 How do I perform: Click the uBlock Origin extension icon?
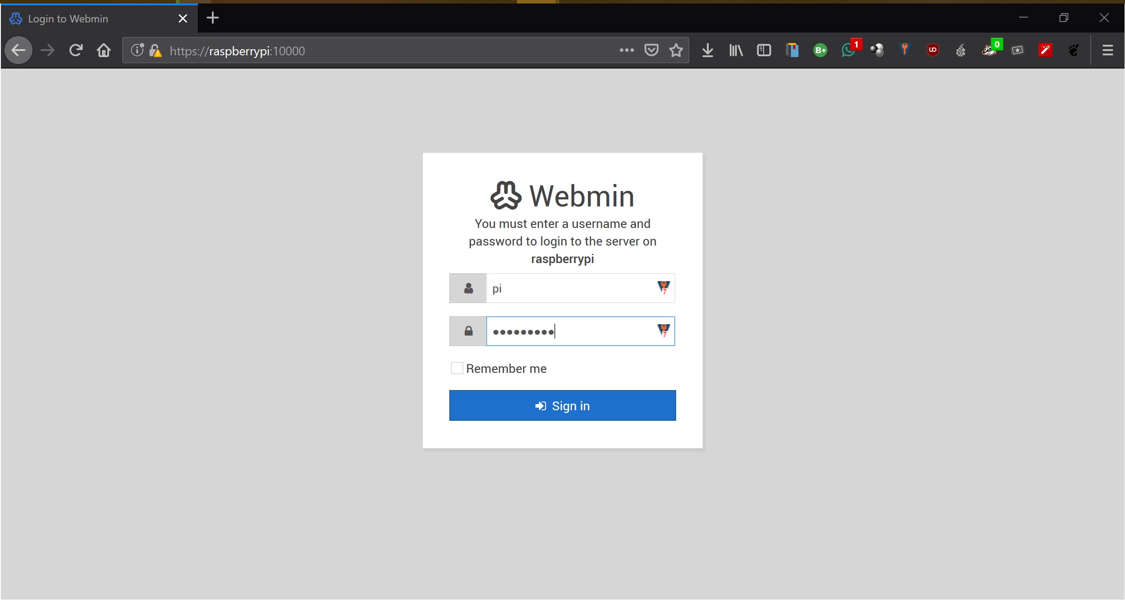(x=932, y=51)
